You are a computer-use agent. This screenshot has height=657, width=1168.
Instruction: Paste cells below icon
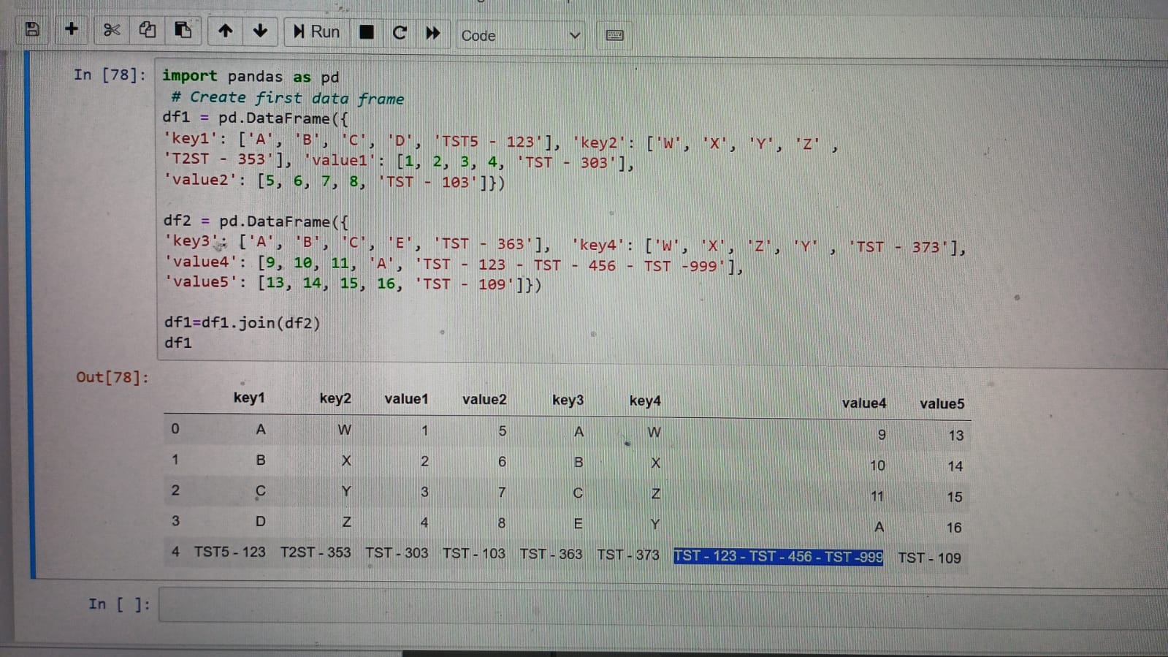pos(183,30)
